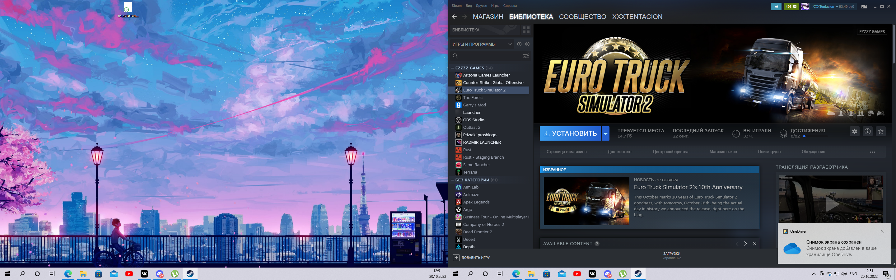Open Магазин очков link
This screenshot has width=896, height=280.
coord(723,152)
